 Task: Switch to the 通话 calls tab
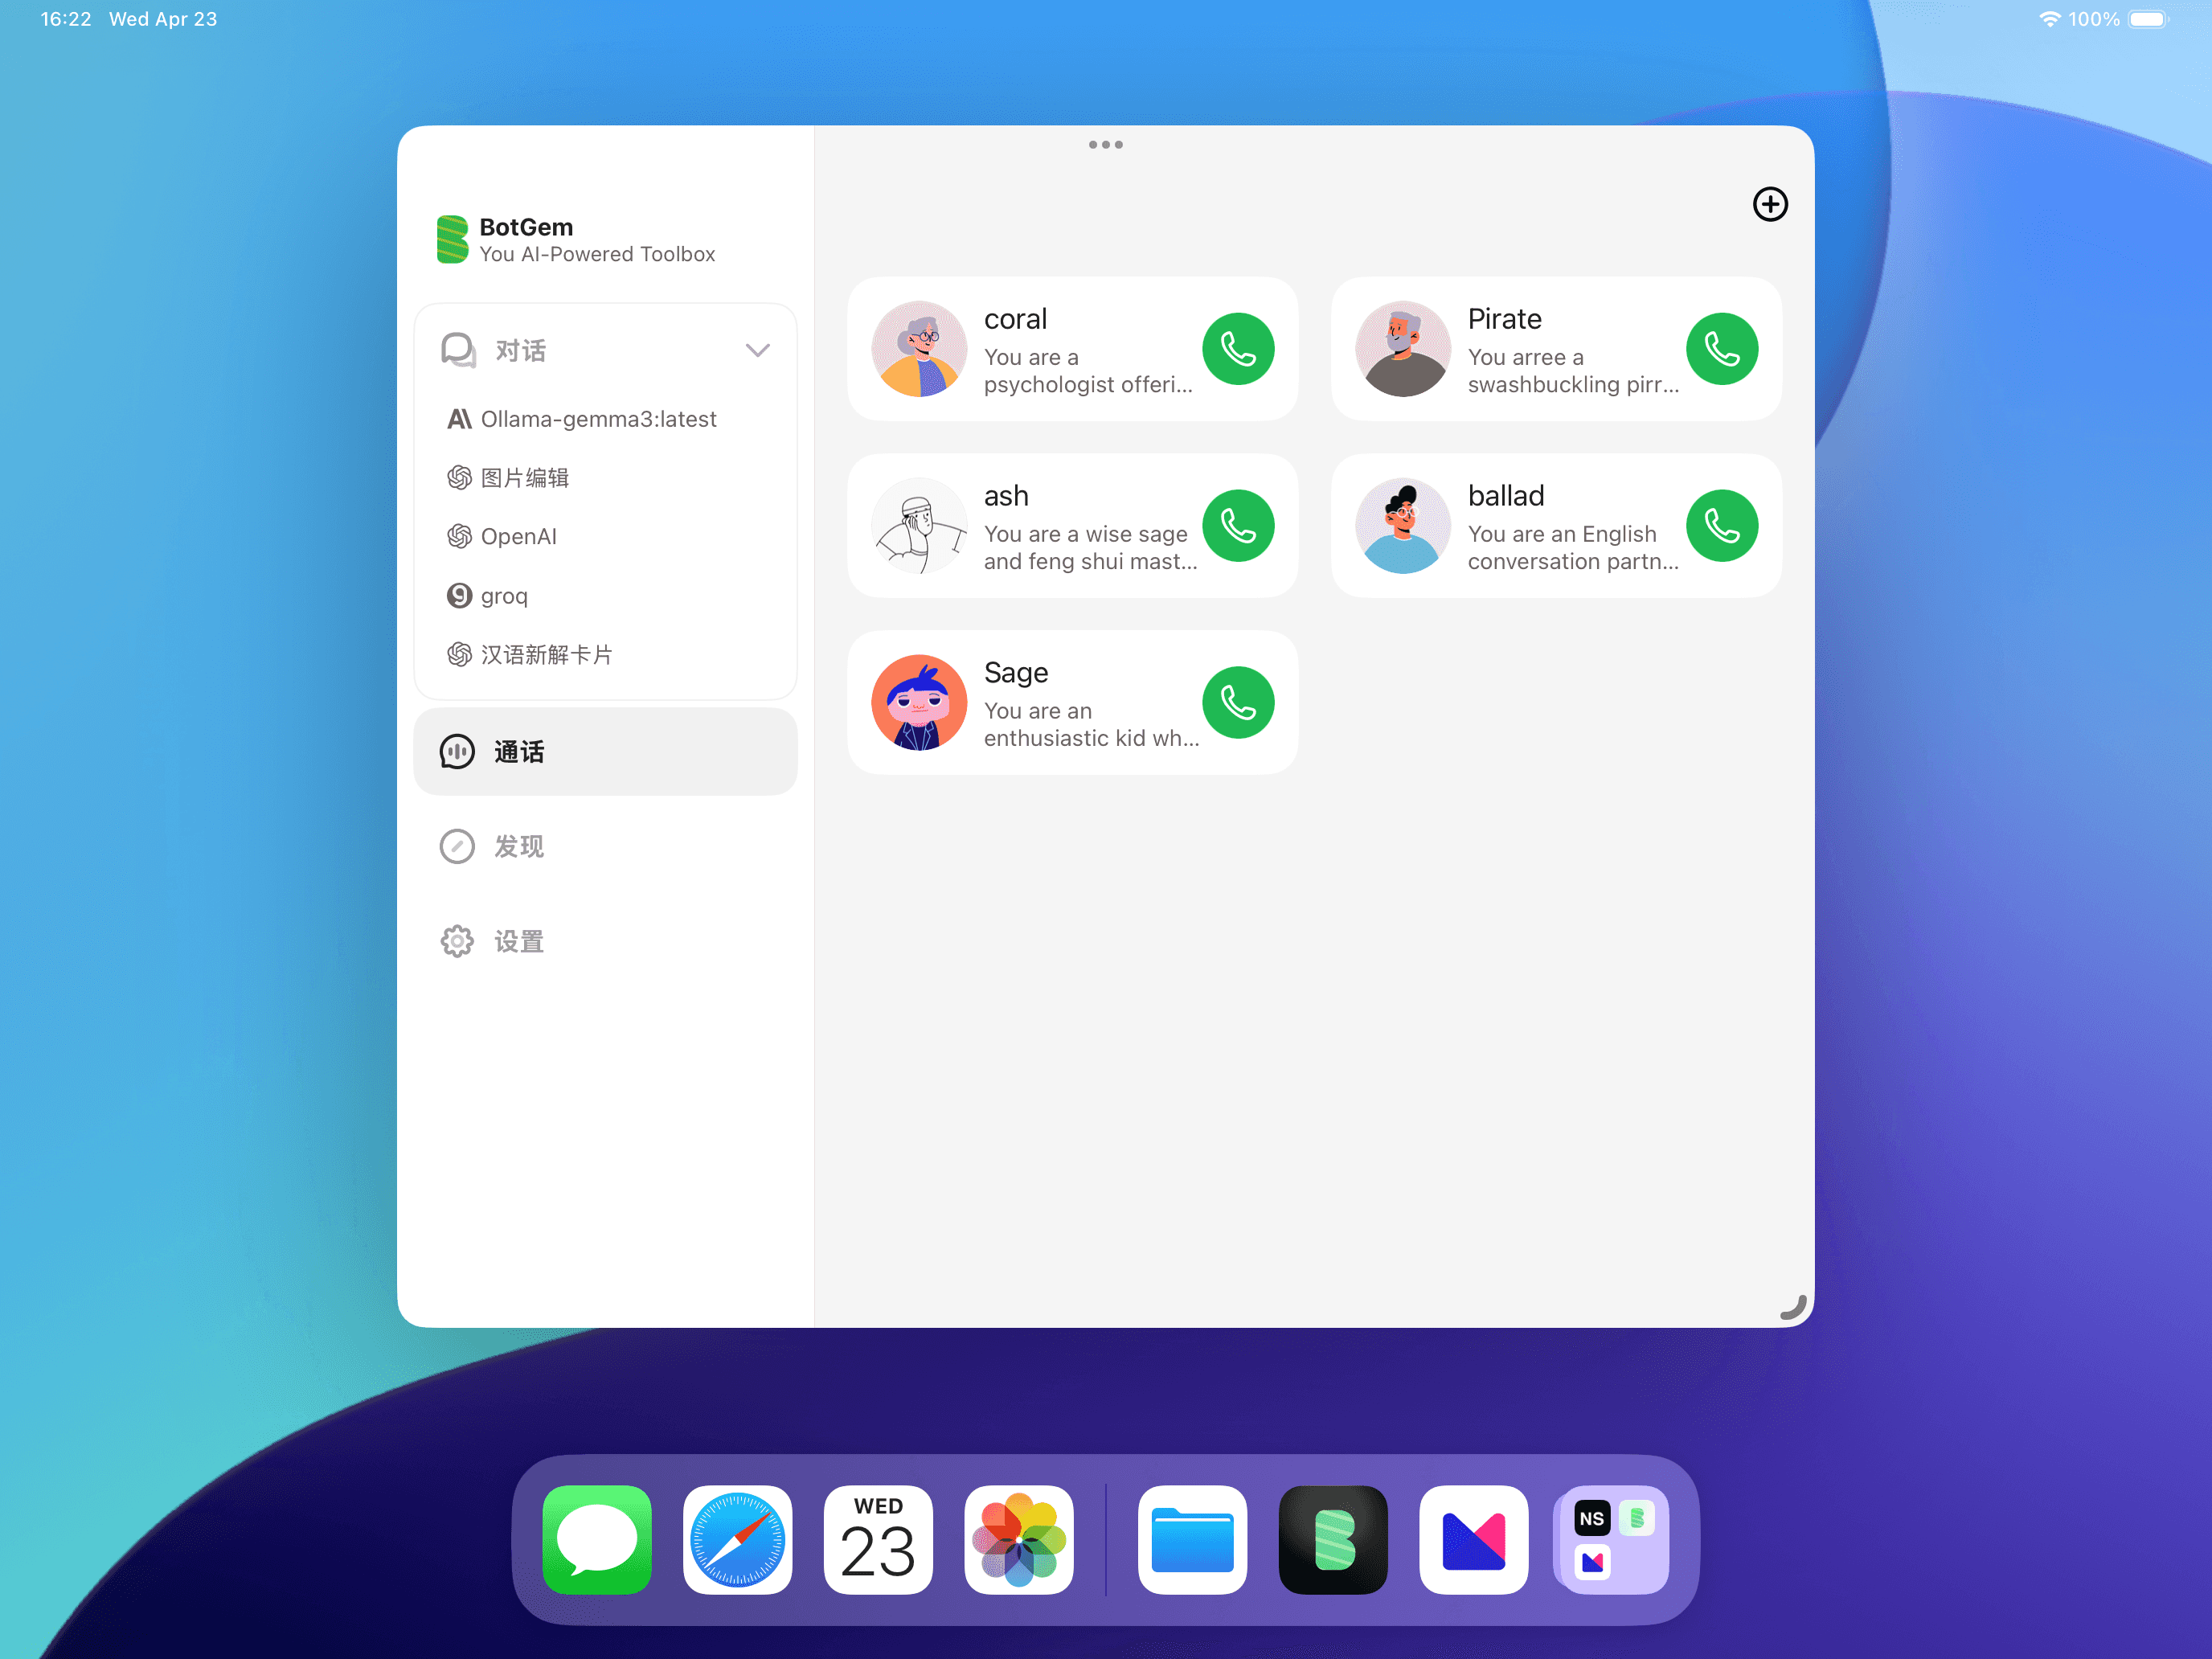coord(605,752)
